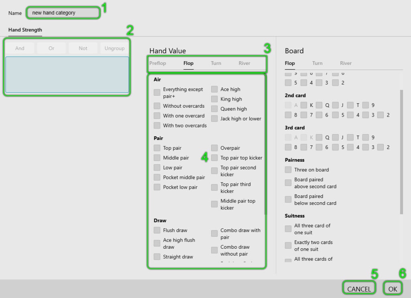This screenshot has height=298, width=411.
Task: Check Three on board option
Action: click(x=288, y=170)
